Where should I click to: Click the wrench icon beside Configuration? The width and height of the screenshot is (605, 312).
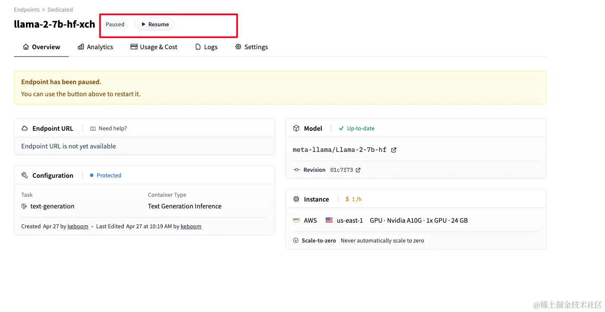click(x=25, y=176)
